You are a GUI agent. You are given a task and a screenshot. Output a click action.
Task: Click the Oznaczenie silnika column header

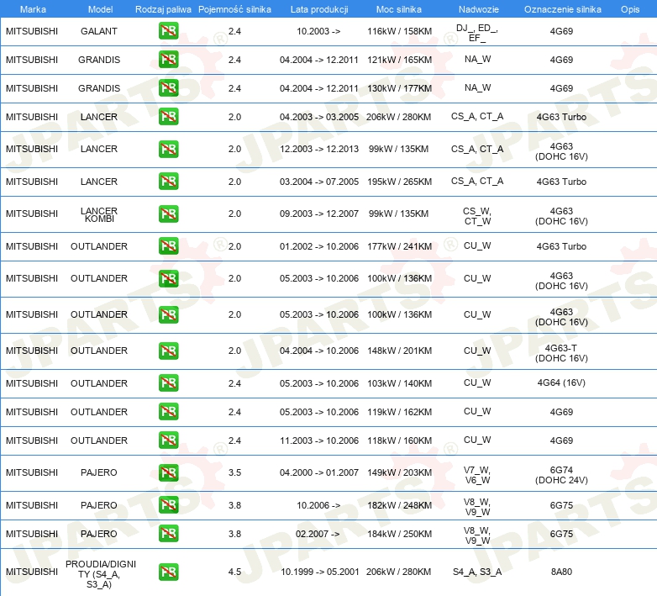point(562,9)
